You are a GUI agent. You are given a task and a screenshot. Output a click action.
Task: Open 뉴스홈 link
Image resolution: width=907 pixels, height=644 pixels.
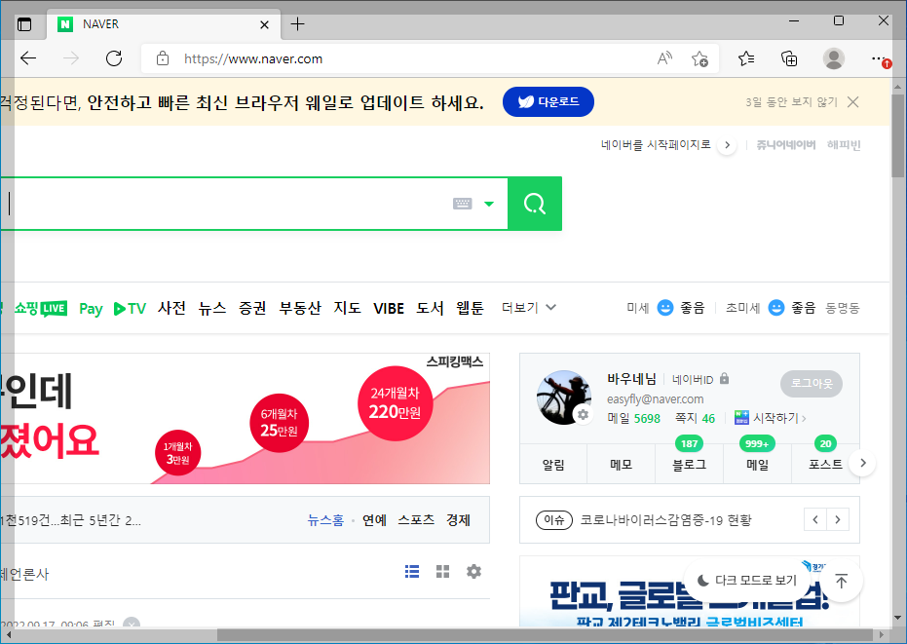(x=325, y=519)
